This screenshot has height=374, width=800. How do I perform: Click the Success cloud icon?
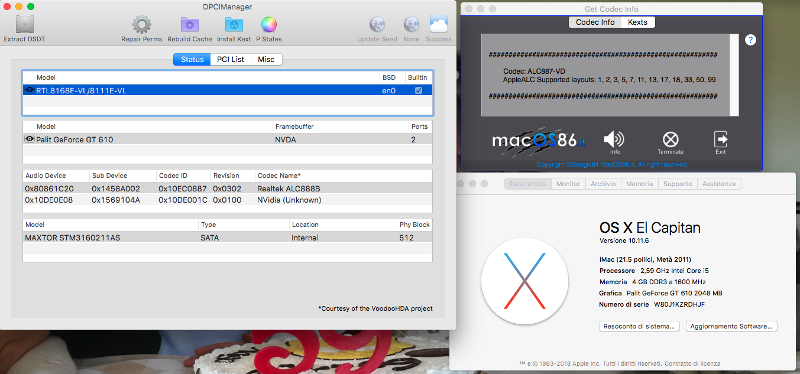438,24
